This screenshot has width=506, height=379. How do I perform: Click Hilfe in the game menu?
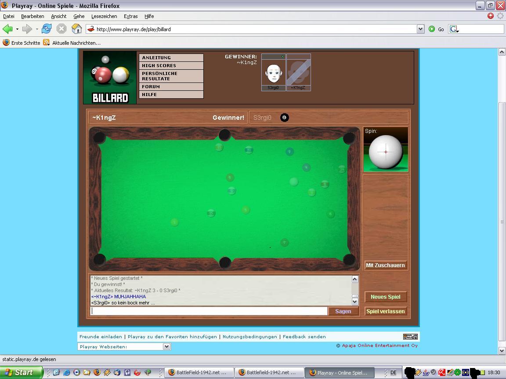click(171, 94)
